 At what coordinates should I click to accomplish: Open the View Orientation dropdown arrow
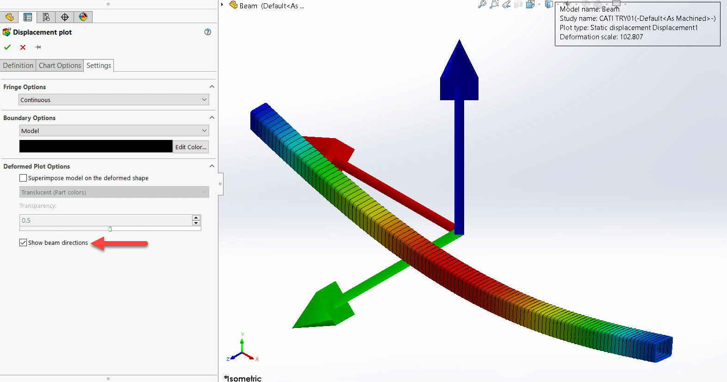539,5
